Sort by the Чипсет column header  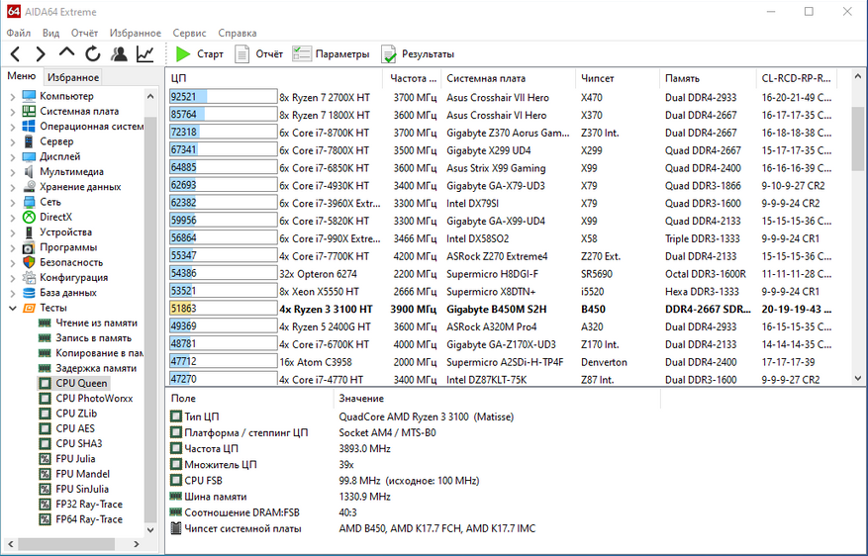pos(618,78)
